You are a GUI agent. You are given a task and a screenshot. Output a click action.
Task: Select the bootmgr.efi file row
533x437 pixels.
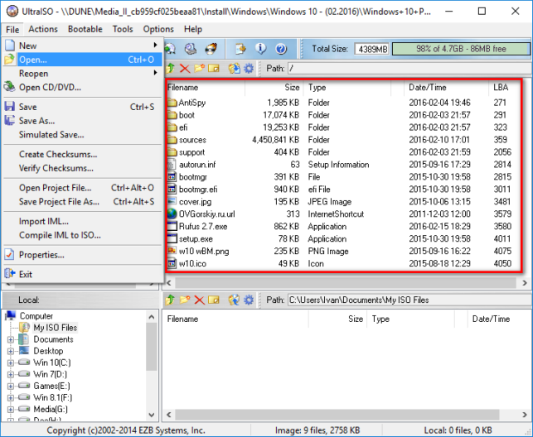(x=344, y=190)
